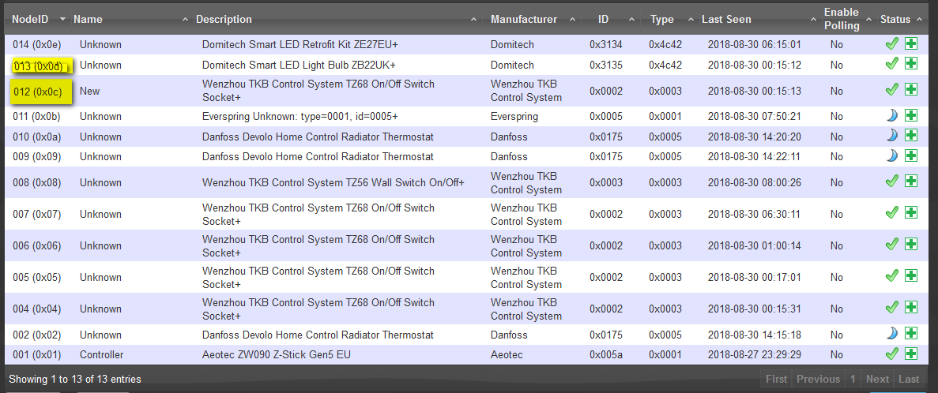Viewport: 938px width, 393px height.
Task: Sort table by Description column header
Action: 338,19
